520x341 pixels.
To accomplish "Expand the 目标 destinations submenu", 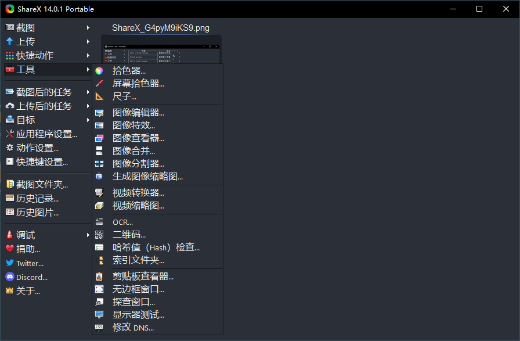I will (23, 120).
